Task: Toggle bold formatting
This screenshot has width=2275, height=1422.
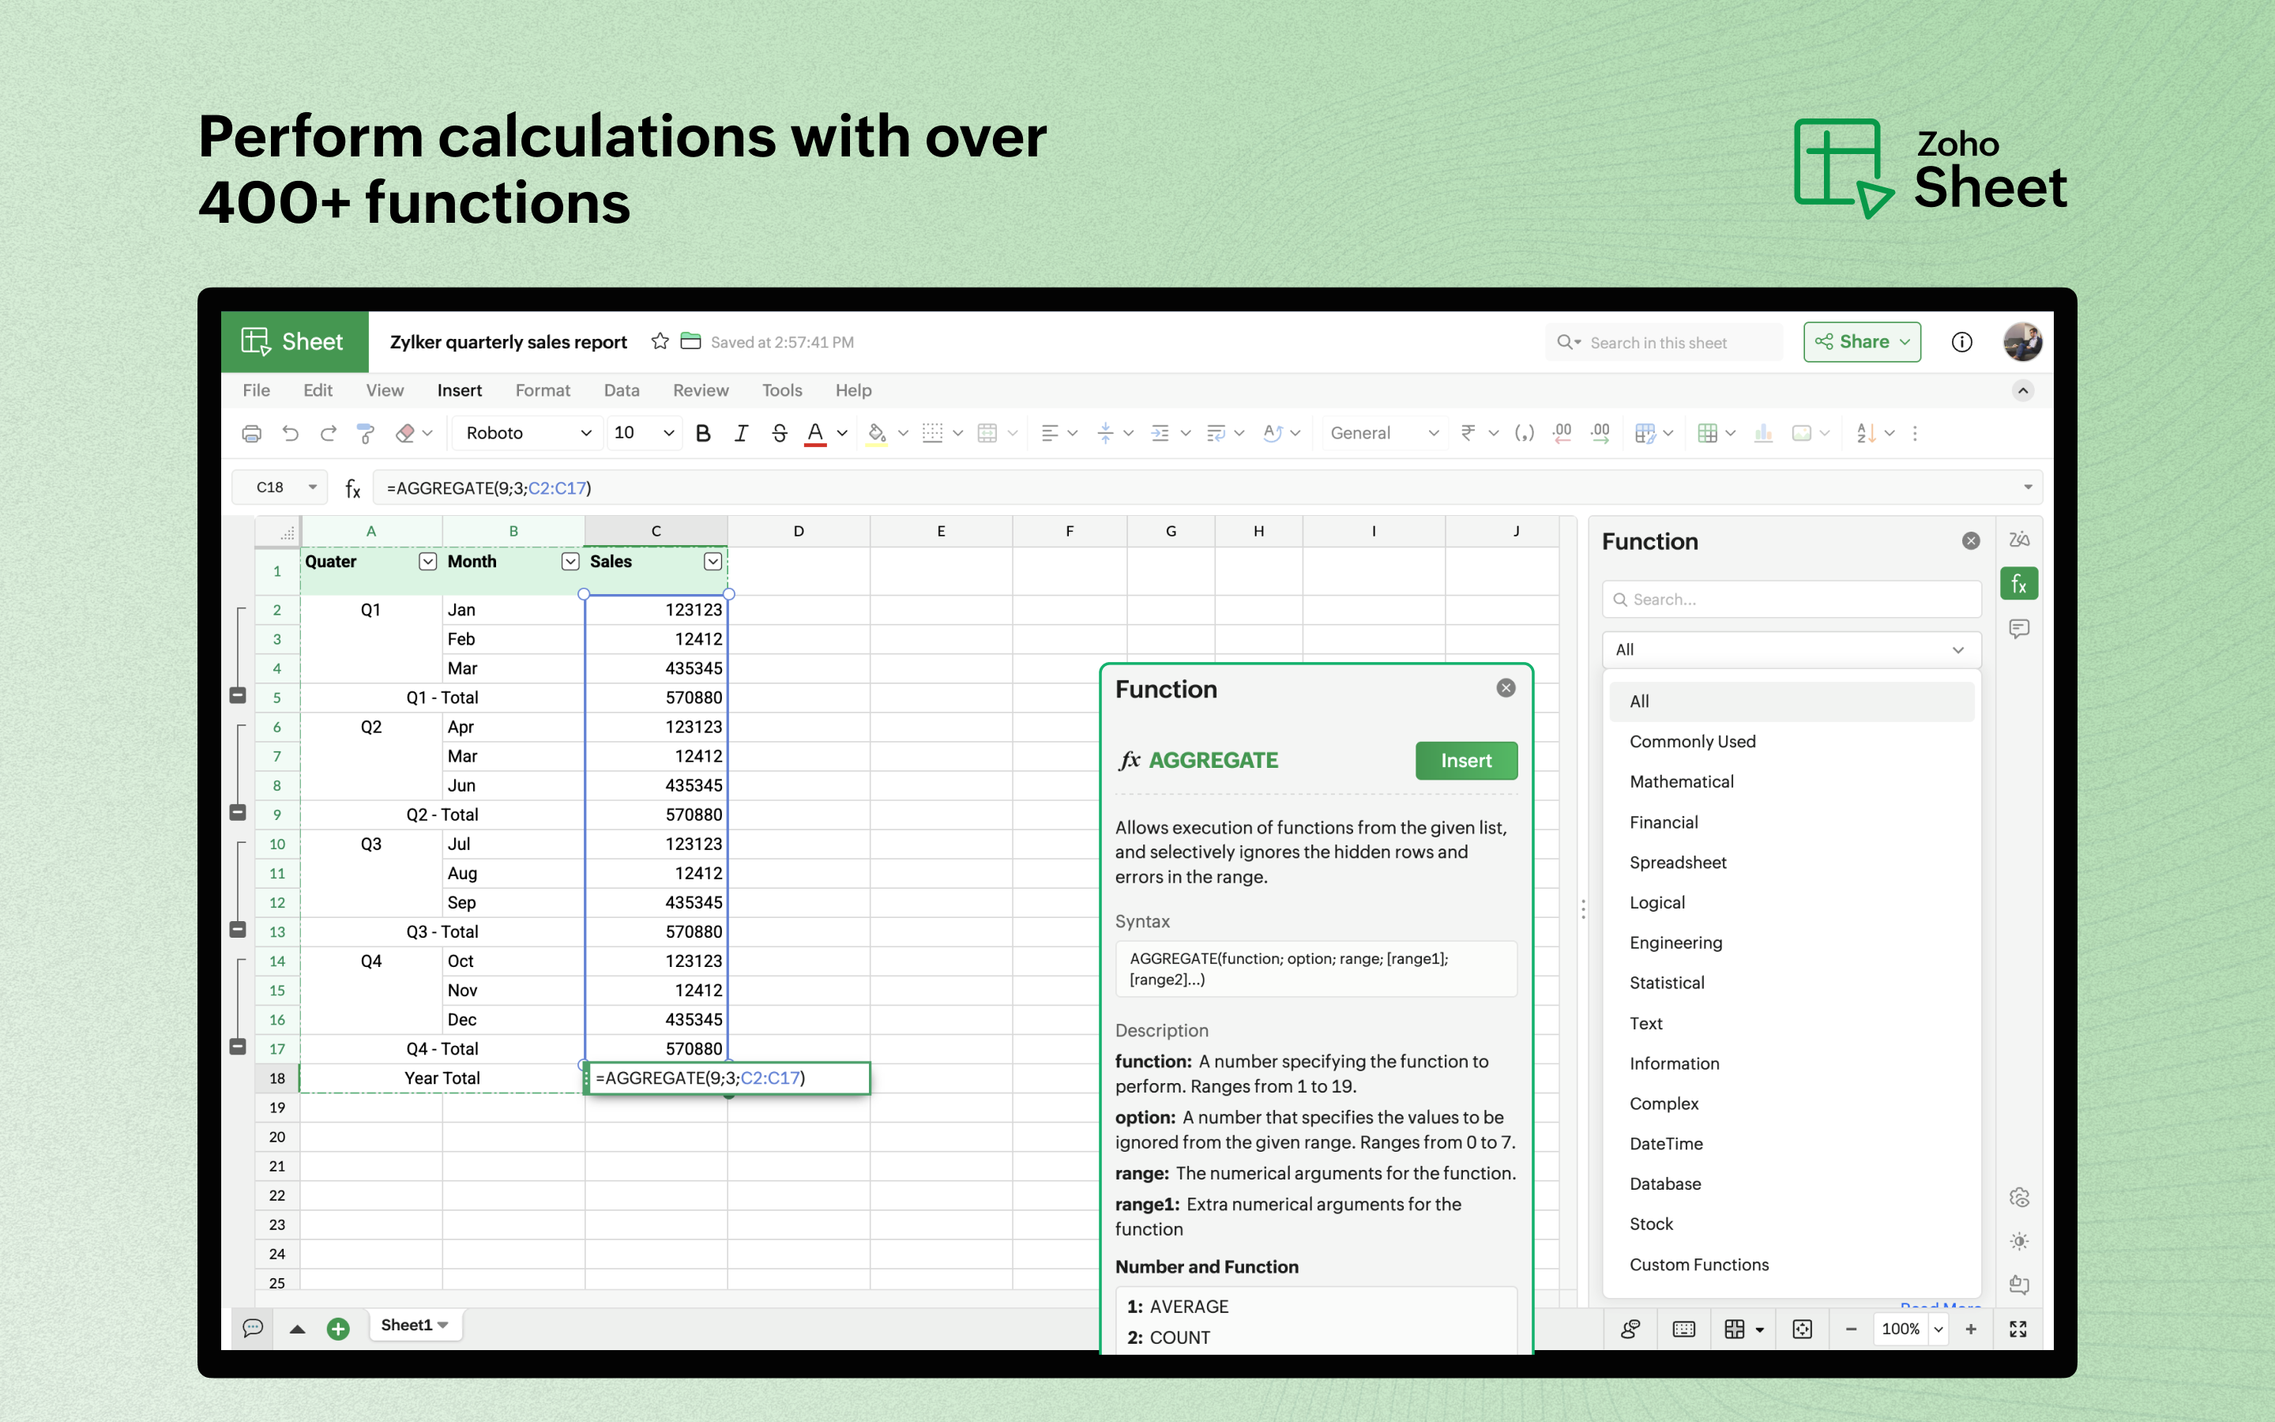Action: 702,434
